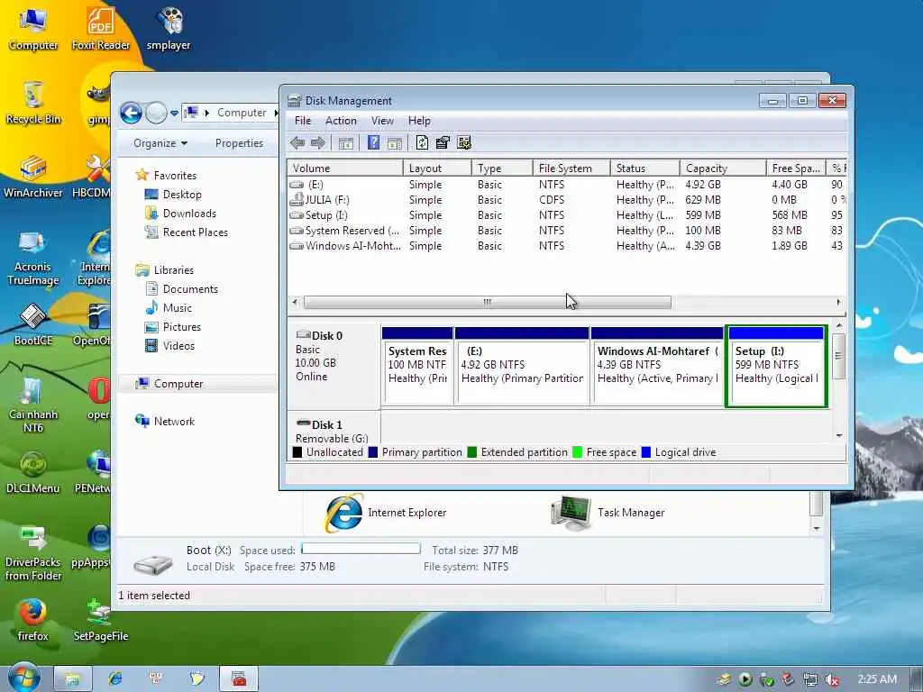Click the Free Space column header
923x692 pixels.
click(796, 168)
